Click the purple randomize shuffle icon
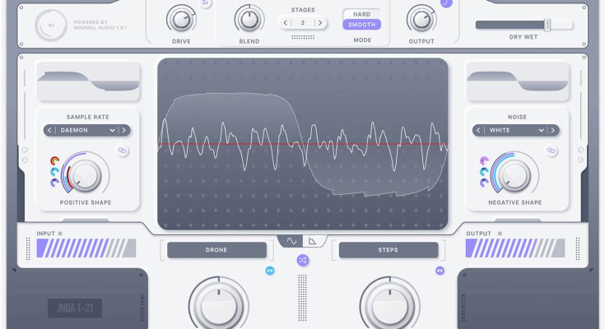The image size is (605, 329). (x=302, y=260)
